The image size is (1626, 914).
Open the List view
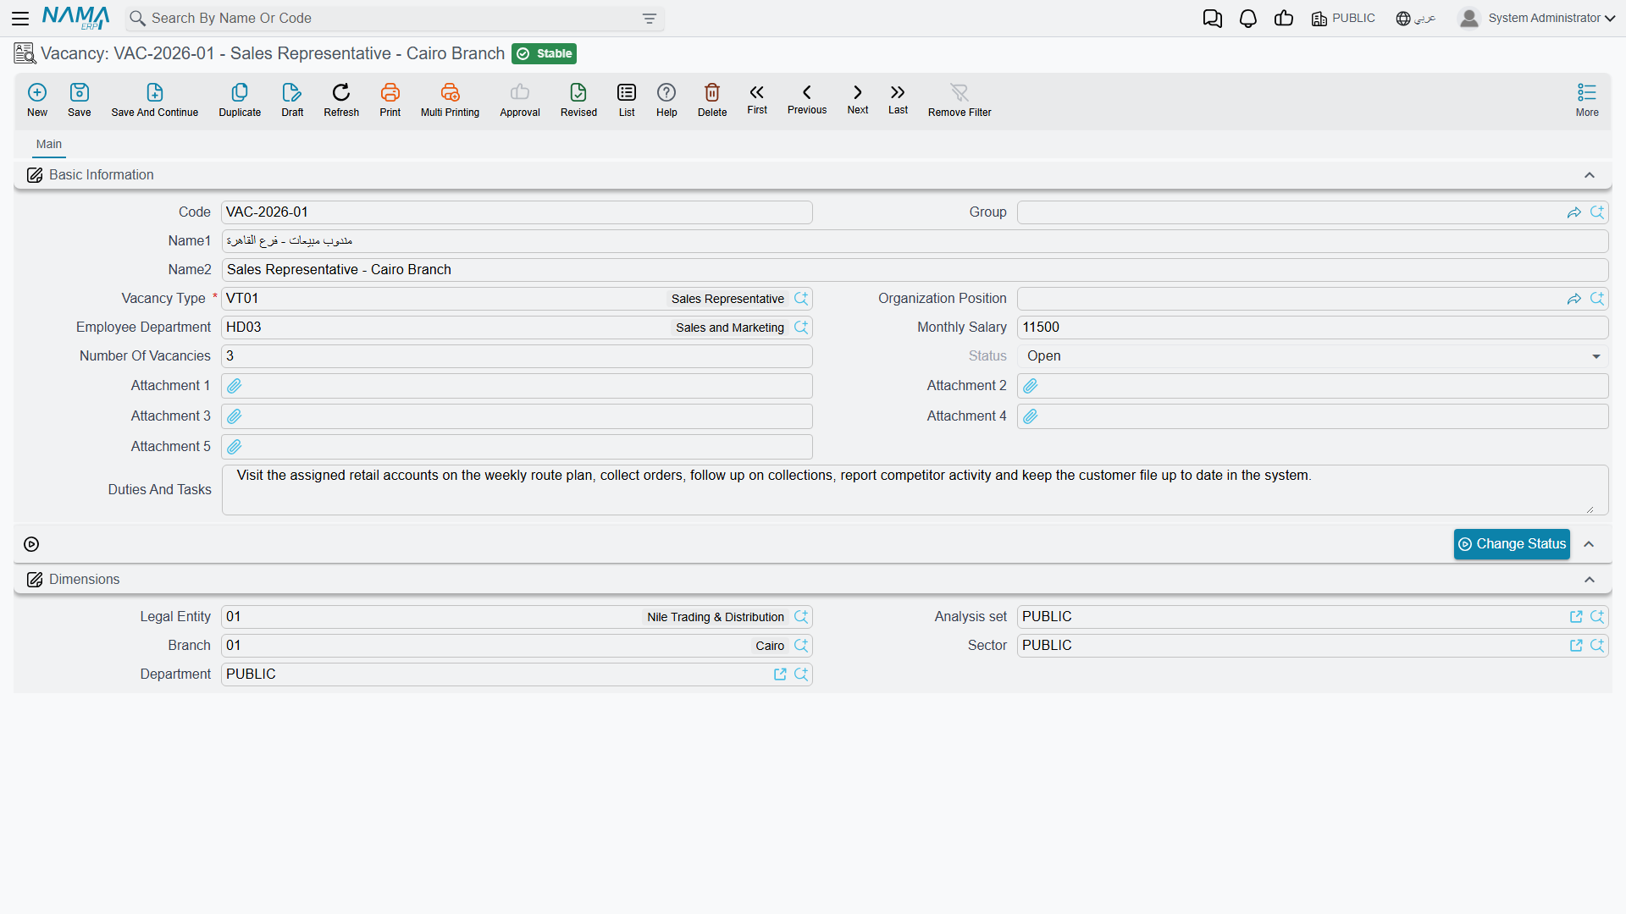pyautogui.click(x=627, y=100)
